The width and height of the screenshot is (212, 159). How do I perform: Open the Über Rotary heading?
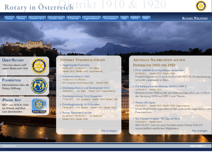13,60
